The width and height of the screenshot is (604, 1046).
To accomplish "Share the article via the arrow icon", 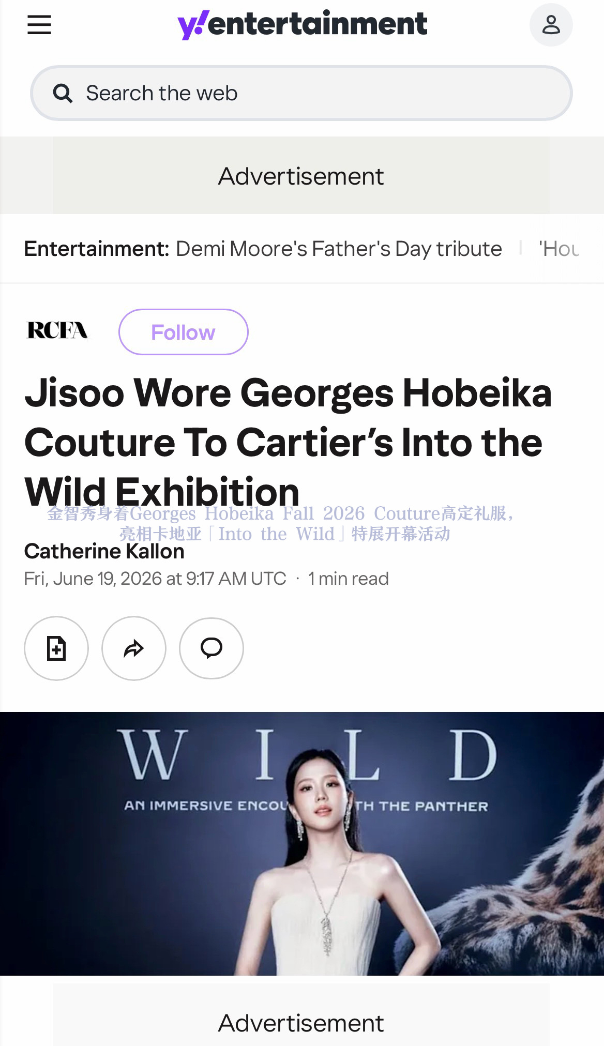I will [134, 648].
